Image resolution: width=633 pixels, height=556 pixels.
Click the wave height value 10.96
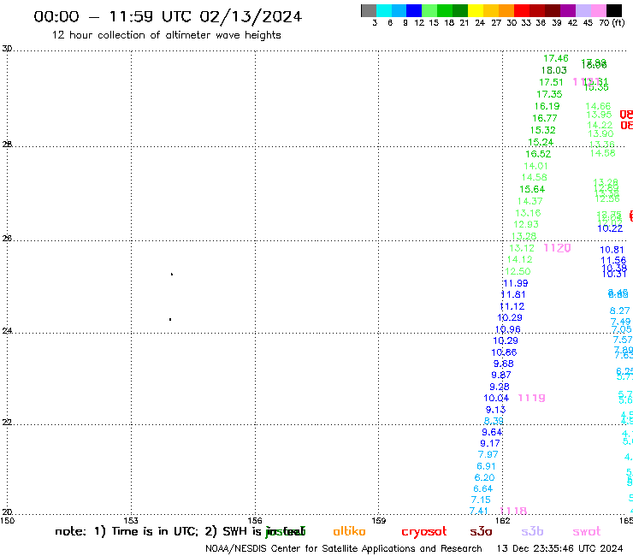click(x=508, y=329)
